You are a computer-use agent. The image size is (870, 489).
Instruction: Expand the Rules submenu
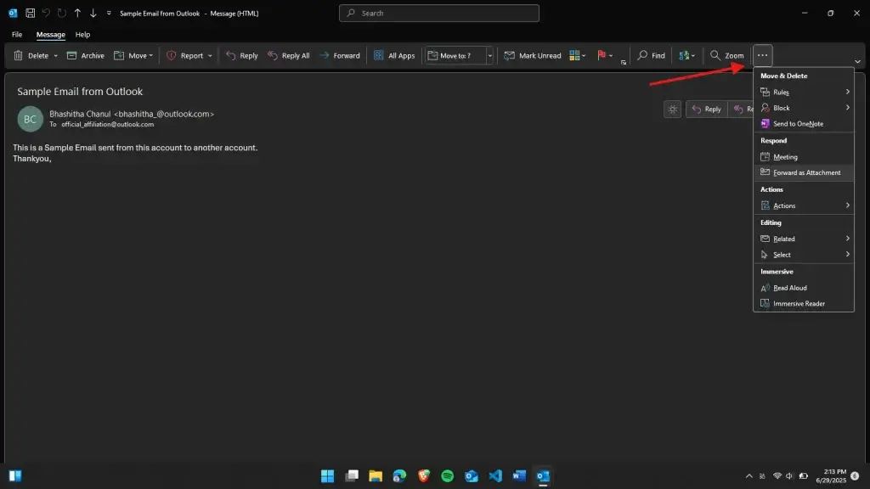(804, 92)
